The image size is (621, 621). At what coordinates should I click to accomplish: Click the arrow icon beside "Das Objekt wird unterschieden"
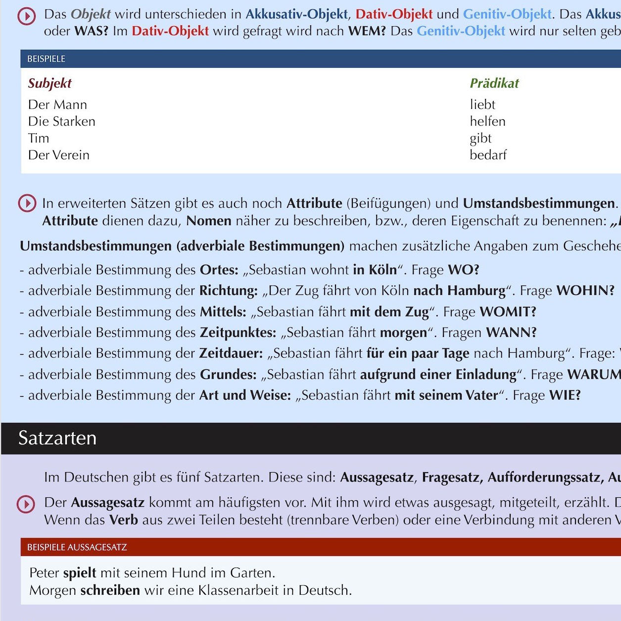pyautogui.click(x=27, y=16)
